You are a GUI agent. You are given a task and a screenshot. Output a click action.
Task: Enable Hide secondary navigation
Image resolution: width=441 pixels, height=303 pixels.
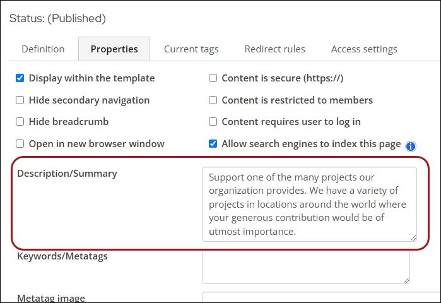[20, 100]
